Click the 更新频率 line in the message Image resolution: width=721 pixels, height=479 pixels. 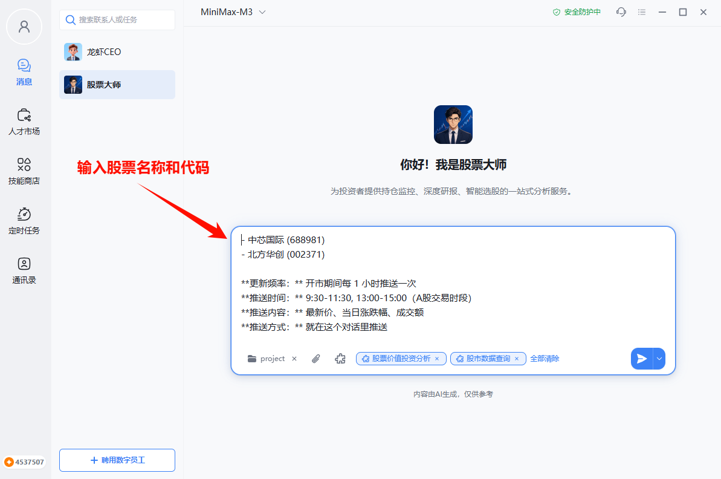pyautogui.click(x=328, y=284)
